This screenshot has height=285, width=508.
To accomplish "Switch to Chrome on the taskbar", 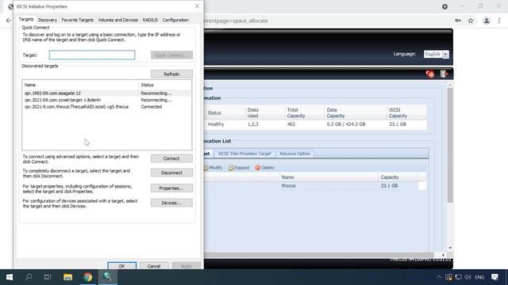I will (87, 277).
